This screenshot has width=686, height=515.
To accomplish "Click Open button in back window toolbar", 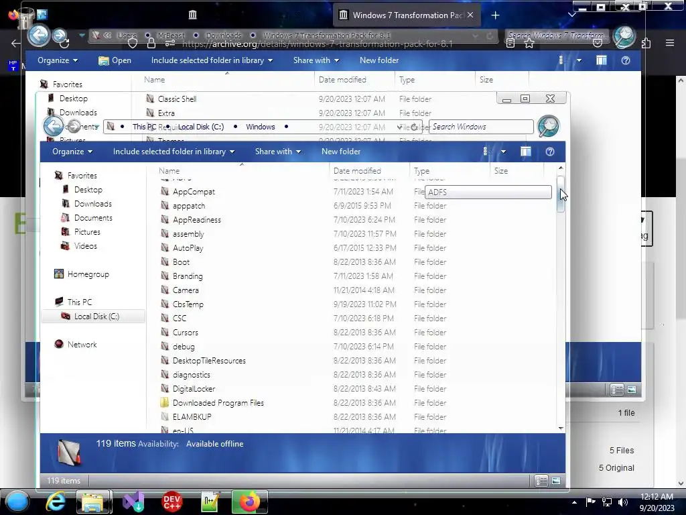I will click(115, 60).
